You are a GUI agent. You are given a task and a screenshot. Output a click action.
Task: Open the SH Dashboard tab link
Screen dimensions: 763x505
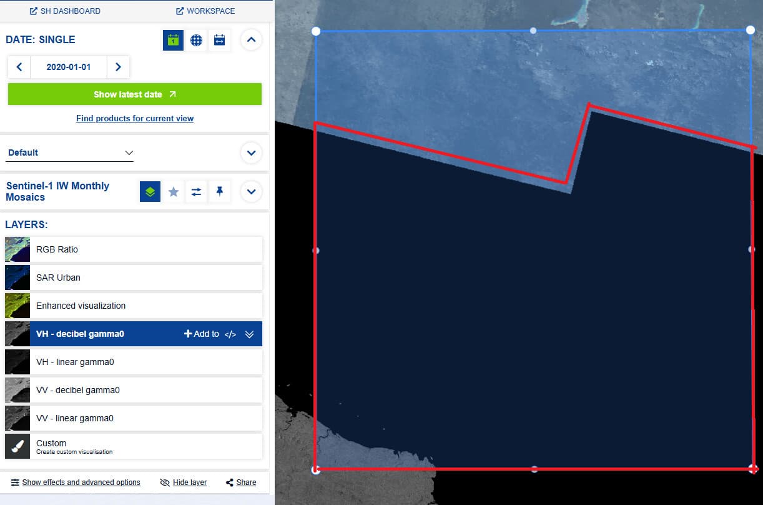pyautogui.click(x=65, y=11)
